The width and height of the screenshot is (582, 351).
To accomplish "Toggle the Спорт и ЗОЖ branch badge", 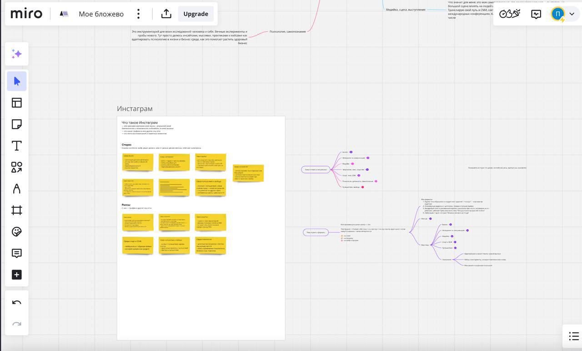I will tap(455, 242).
